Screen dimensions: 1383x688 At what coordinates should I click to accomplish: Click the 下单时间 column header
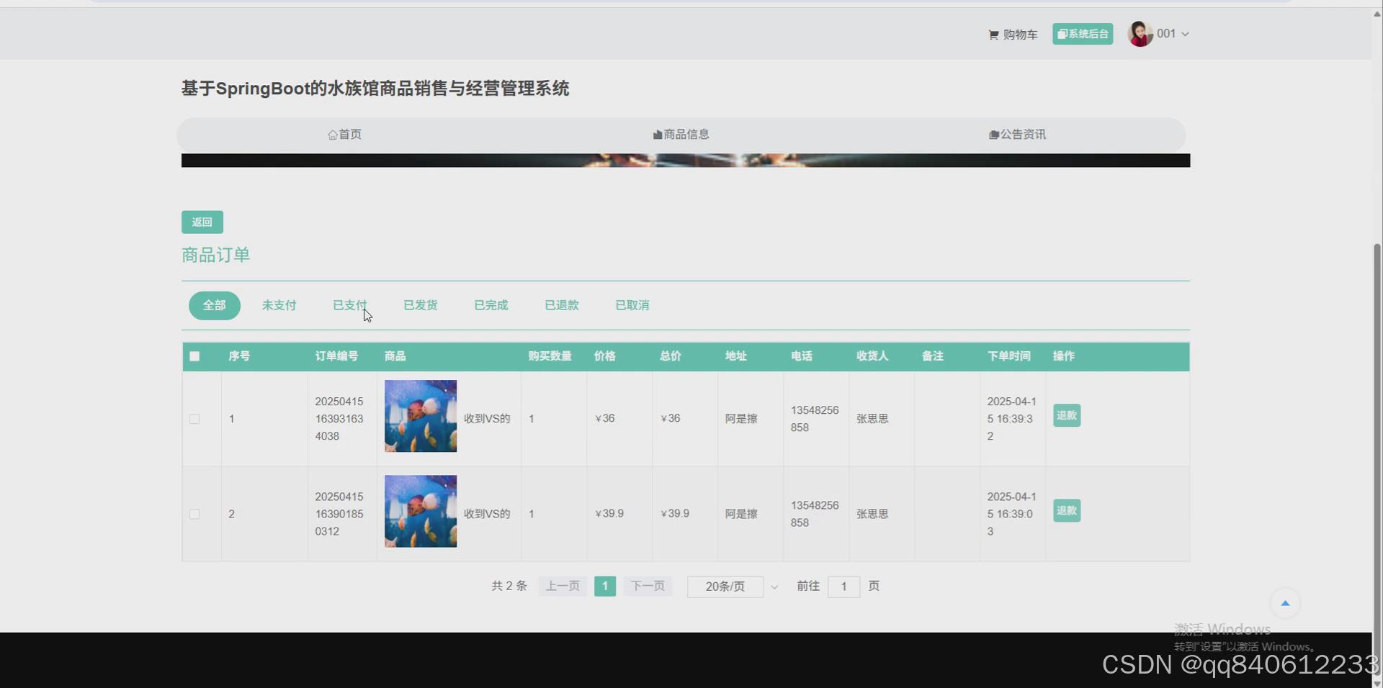tap(1008, 356)
